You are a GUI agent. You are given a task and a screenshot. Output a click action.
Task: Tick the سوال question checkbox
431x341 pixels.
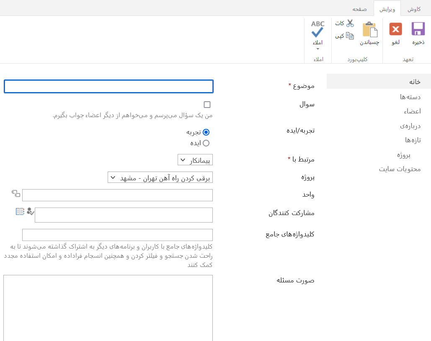pyautogui.click(x=207, y=105)
